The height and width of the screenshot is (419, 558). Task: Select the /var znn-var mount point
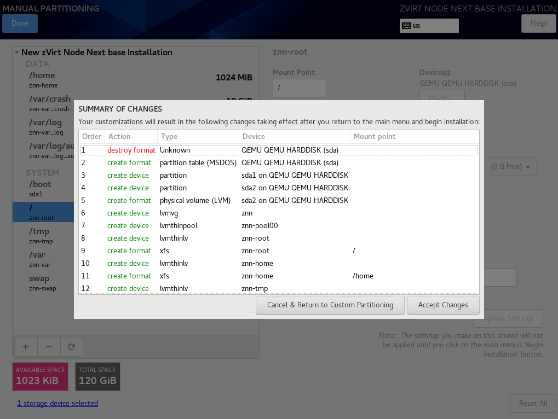(x=43, y=259)
